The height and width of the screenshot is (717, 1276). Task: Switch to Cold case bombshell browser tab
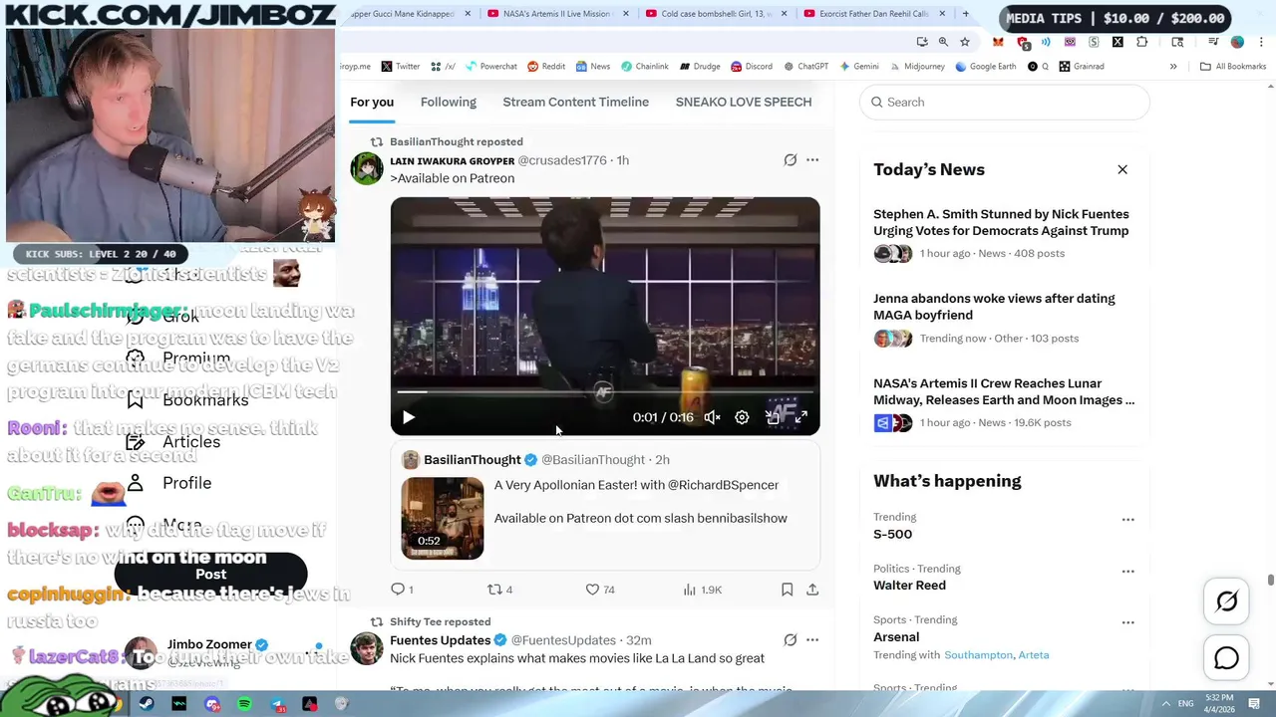coord(716,14)
